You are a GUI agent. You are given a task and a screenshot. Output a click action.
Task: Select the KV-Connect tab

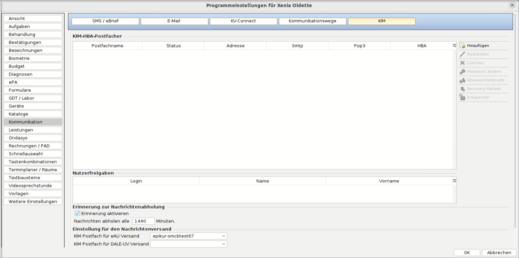click(243, 21)
